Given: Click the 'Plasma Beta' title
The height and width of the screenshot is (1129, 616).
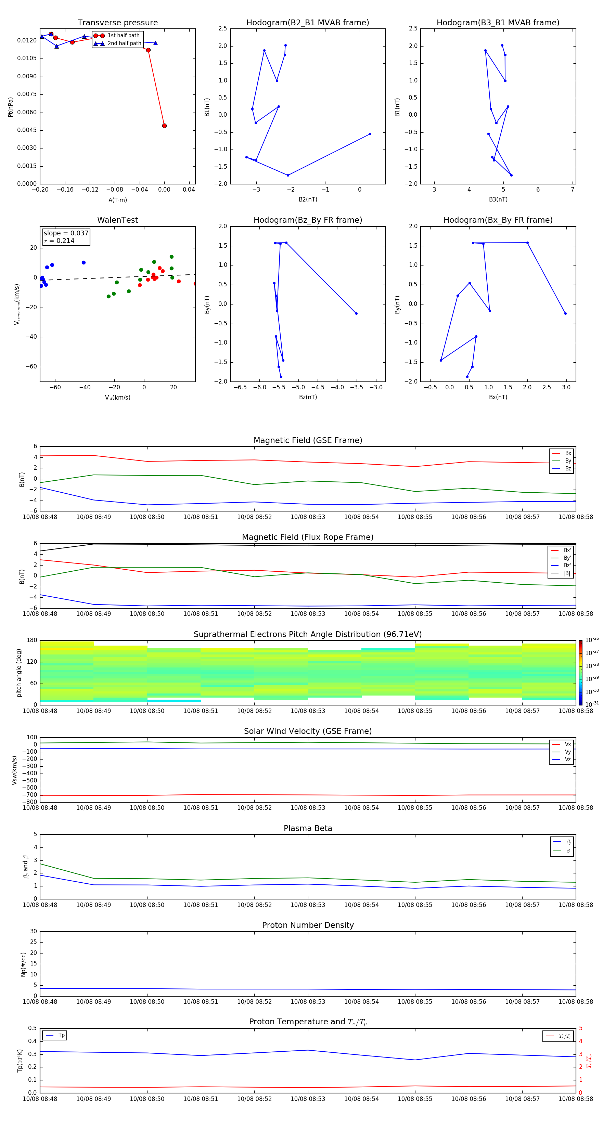Looking at the screenshot, I should (x=308, y=829).
